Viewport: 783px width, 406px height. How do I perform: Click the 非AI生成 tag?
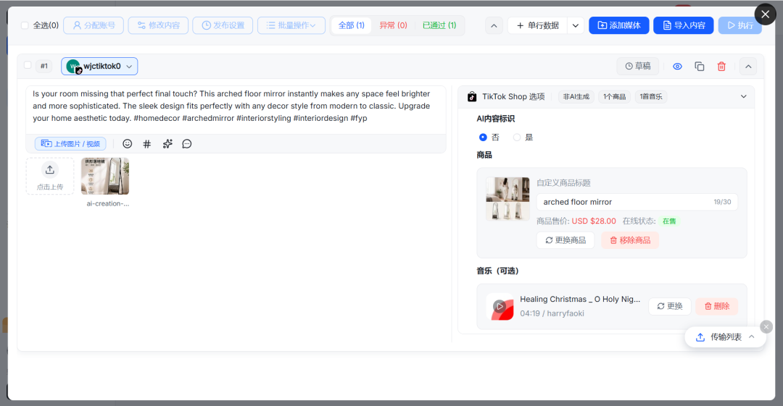click(x=576, y=97)
